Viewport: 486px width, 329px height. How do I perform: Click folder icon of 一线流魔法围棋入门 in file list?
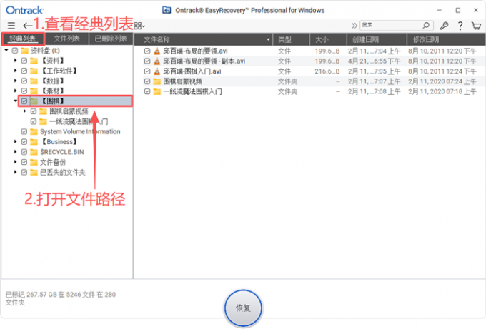pyautogui.click(x=157, y=92)
